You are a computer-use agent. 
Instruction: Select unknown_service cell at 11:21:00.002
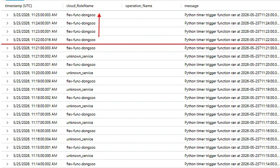tap(80, 56)
